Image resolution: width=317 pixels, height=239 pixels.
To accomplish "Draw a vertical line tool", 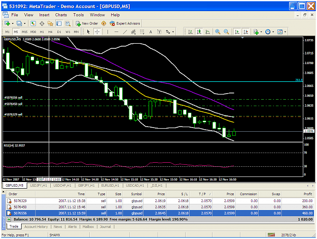I will [x=108, y=32].
